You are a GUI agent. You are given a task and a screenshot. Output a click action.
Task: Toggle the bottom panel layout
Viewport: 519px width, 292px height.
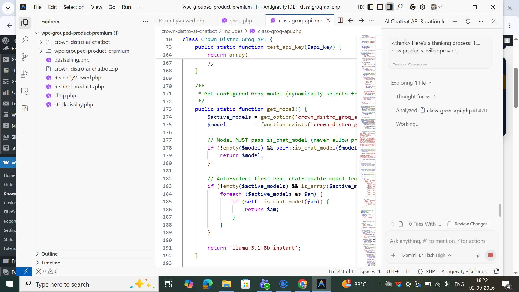click(380, 7)
